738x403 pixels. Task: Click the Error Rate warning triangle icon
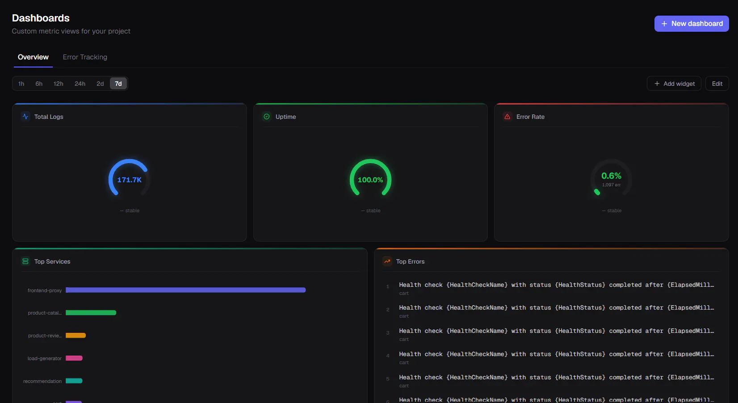507,117
